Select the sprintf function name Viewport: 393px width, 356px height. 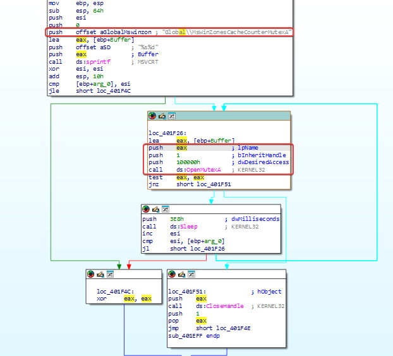pos(99,62)
